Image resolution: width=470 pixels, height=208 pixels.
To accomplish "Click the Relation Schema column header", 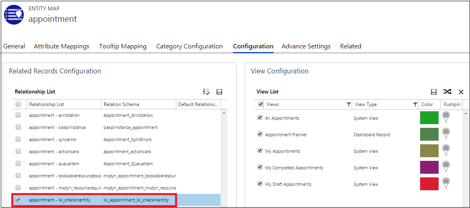I will tap(138, 104).
